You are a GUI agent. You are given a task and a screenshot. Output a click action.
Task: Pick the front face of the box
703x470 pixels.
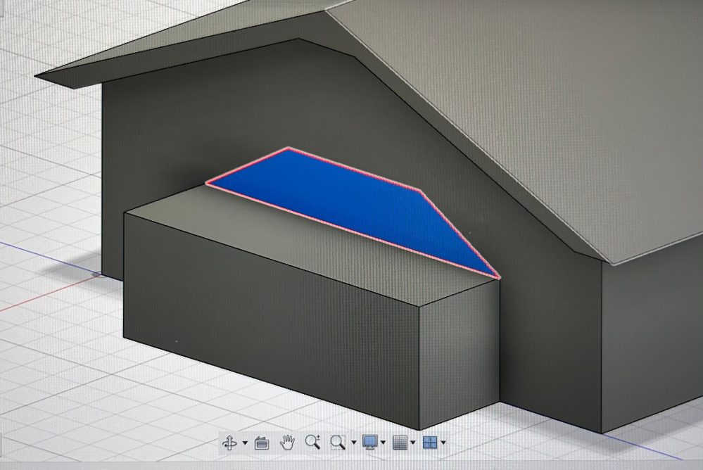pos(267,317)
